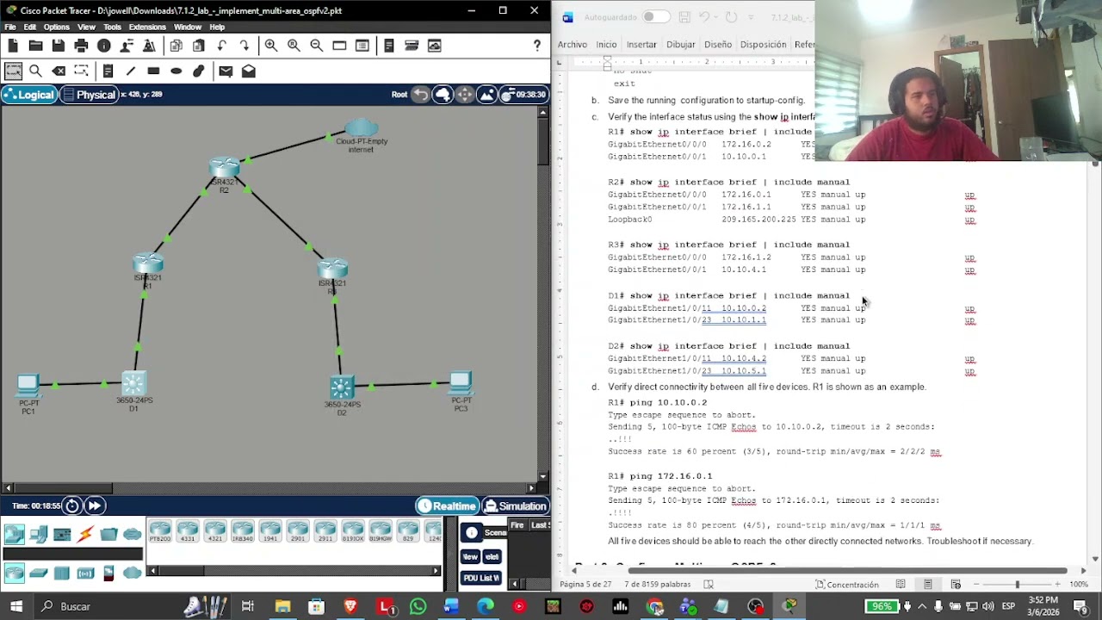Switch to the Physical workspace view
The height and width of the screenshot is (620, 1102).
(89, 95)
